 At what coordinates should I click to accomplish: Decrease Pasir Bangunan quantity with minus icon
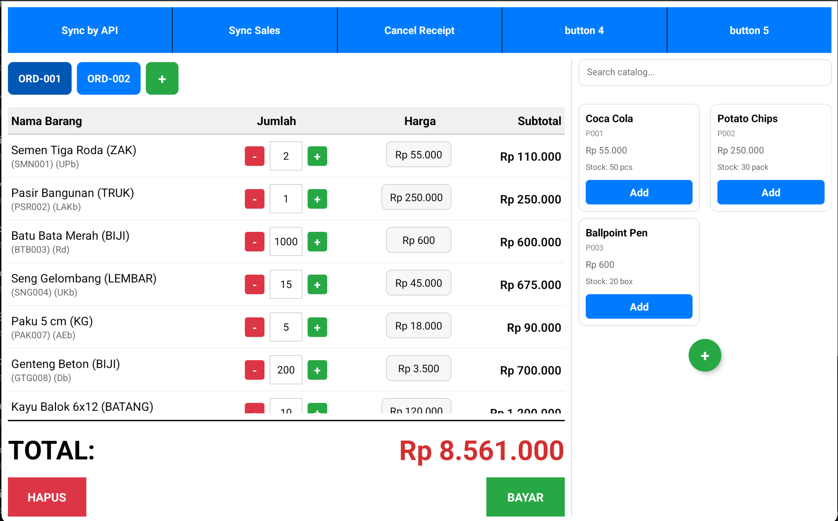pos(254,199)
